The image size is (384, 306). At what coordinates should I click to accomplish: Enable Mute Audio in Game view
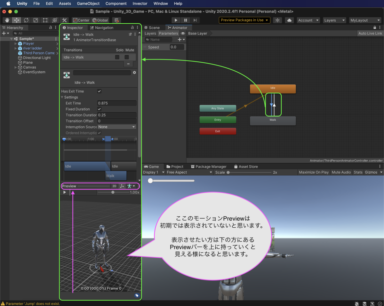pos(341,172)
